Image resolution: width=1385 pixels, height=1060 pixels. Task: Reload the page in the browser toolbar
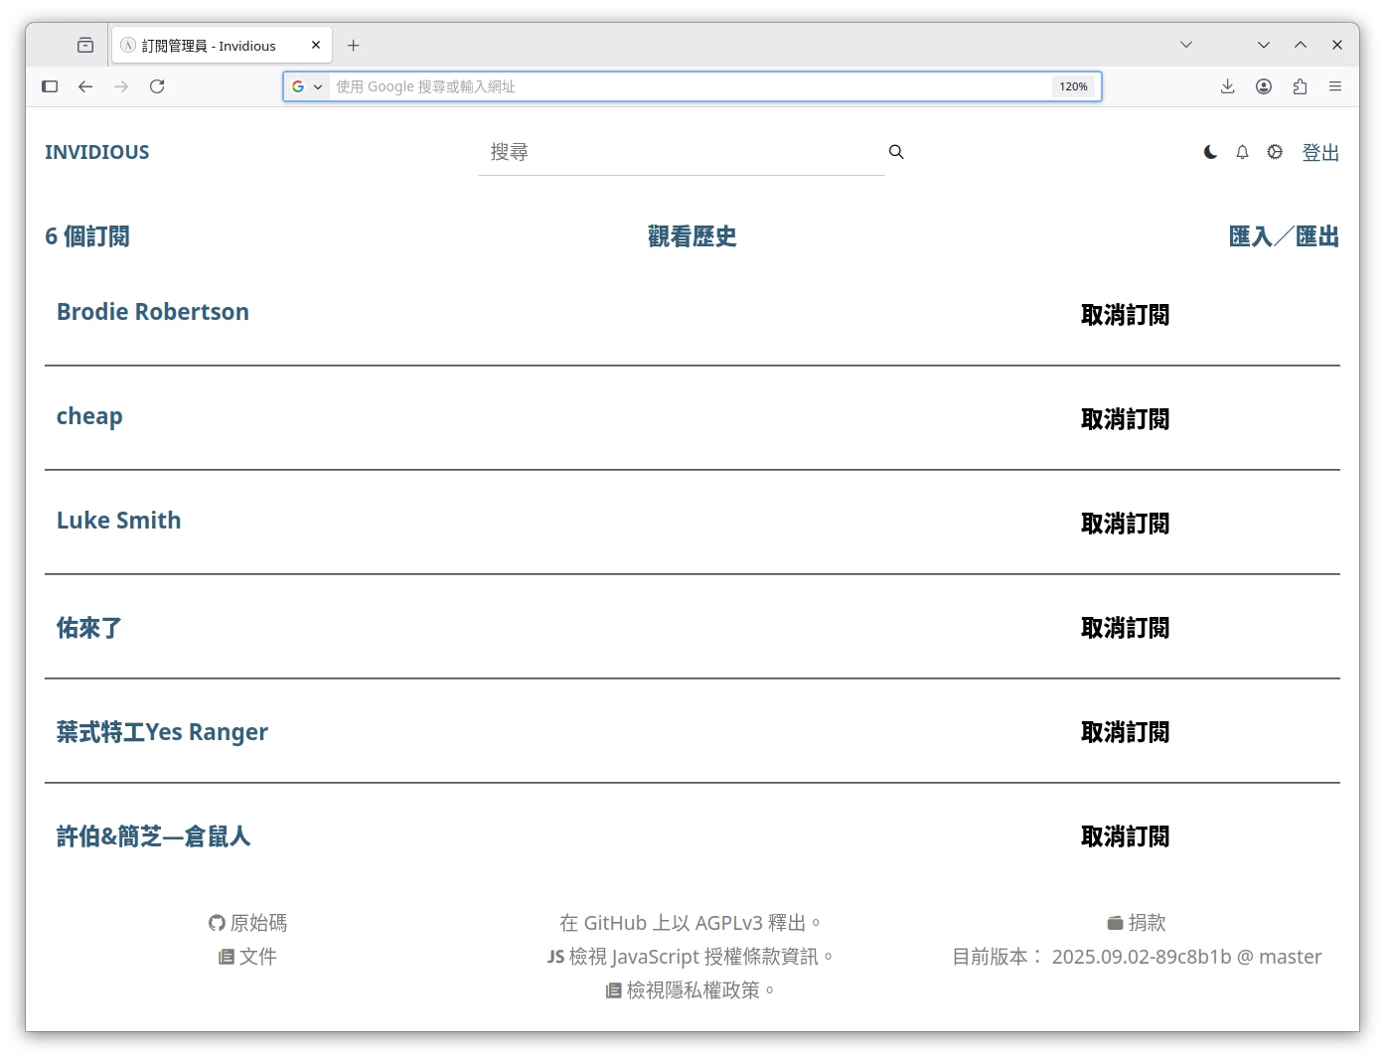[x=157, y=86]
